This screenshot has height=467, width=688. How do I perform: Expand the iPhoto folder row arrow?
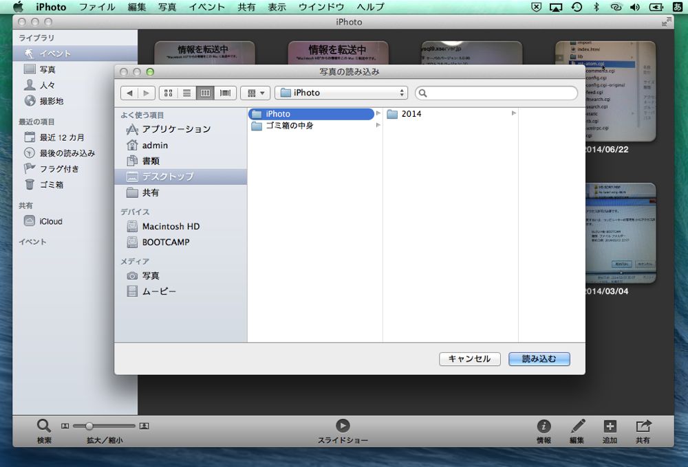pyautogui.click(x=378, y=113)
